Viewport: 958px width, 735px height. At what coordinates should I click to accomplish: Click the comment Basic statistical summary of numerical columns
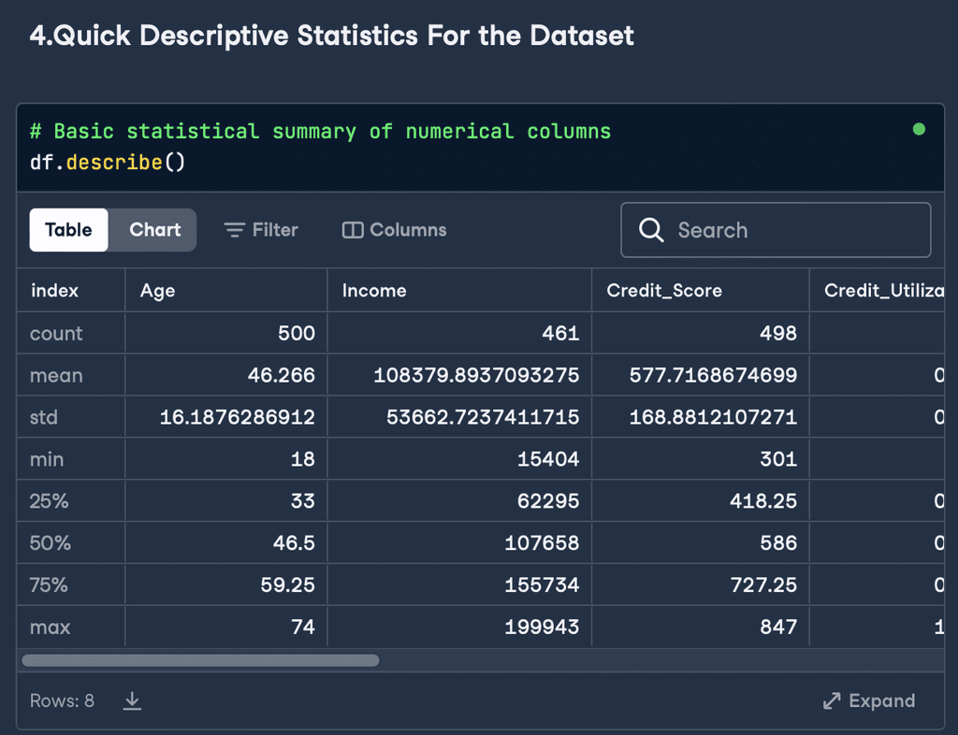(x=320, y=131)
